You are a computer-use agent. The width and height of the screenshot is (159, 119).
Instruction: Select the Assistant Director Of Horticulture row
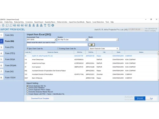point(91,74)
